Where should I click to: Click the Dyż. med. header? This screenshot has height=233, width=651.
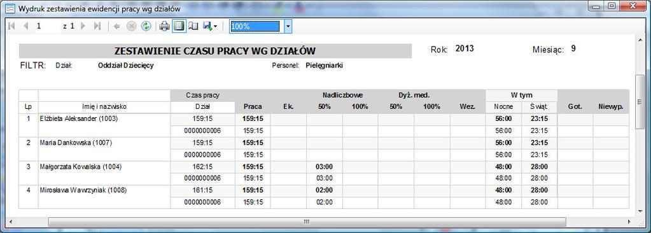click(414, 95)
